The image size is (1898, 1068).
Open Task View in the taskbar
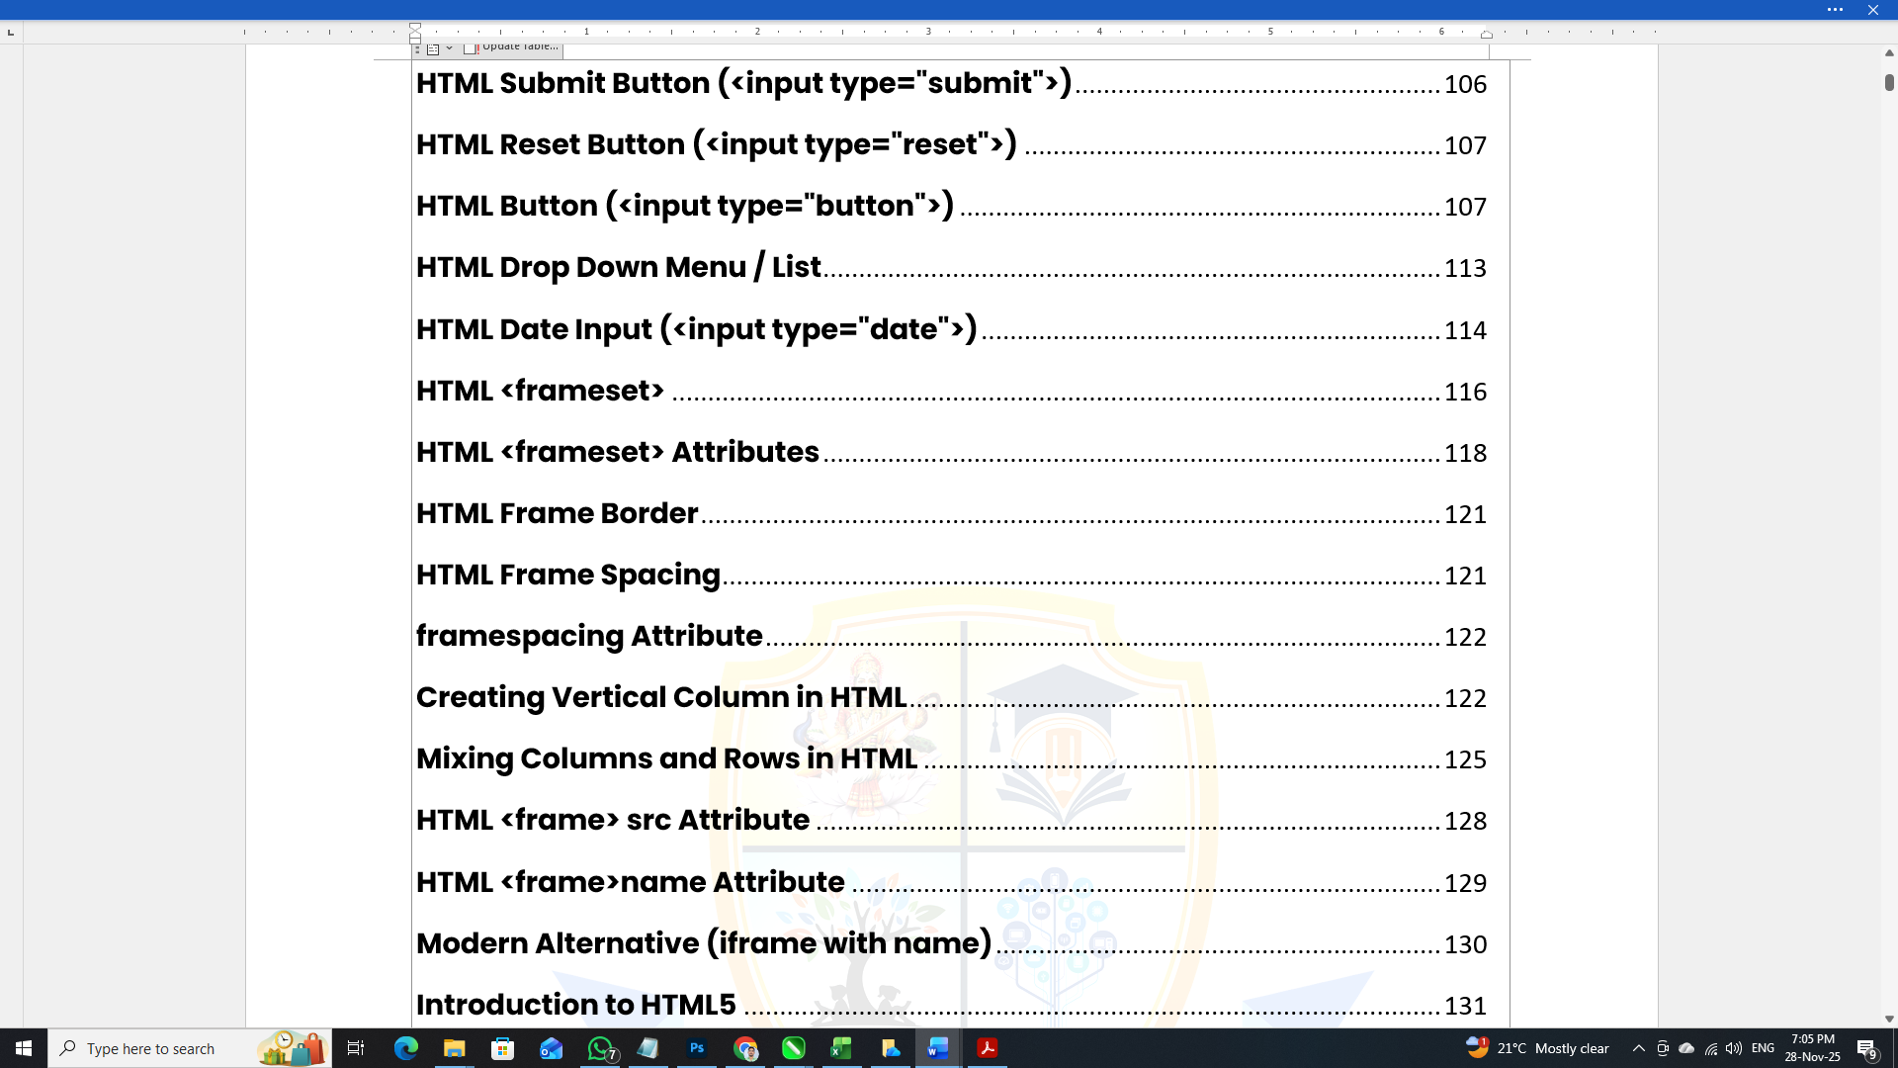tap(356, 1048)
